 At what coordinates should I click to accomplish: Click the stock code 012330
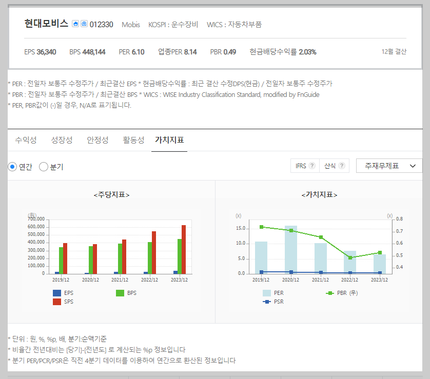pyautogui.click(x=102, y=25)
